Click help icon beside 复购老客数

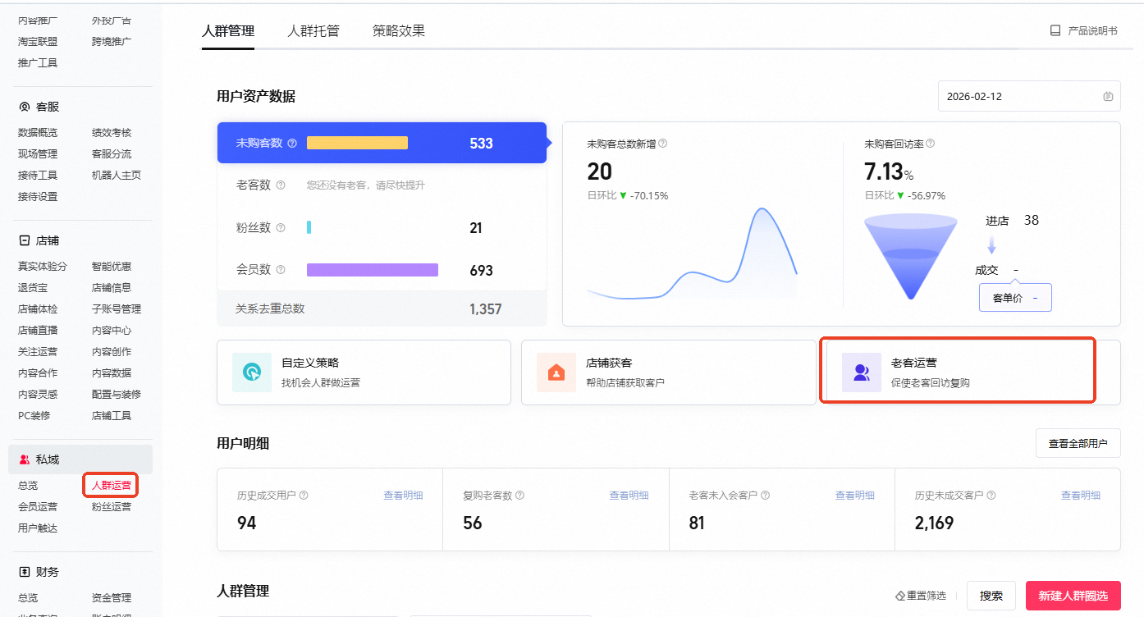519,496
